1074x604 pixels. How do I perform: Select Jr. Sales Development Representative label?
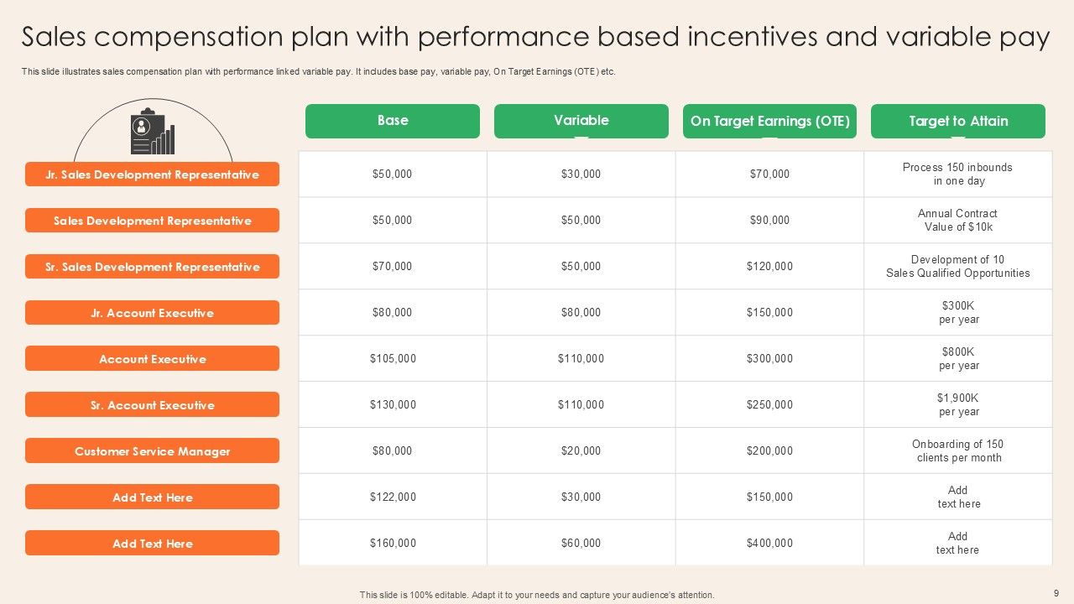[152, 174]
